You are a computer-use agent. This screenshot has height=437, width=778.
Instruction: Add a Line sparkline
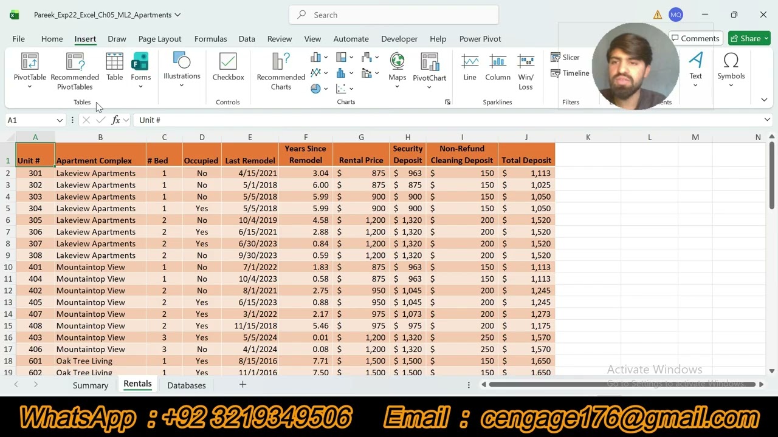pos(470,67)
